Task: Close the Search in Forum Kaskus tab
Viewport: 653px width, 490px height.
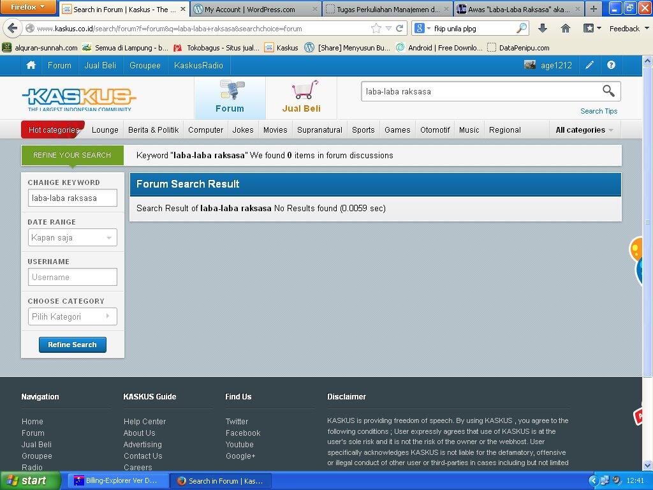Action: click(182, 9)
